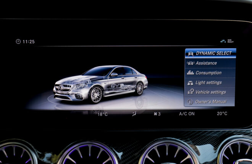Open the Consumption menu item
The image size is (252, 164).
[x=210, y=73]
